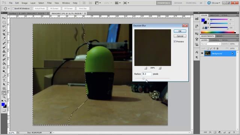Click Cancel in the Gaussian Blur dialog
The width and height of the screenshot is (240, 135).
[x=180, y=36]
